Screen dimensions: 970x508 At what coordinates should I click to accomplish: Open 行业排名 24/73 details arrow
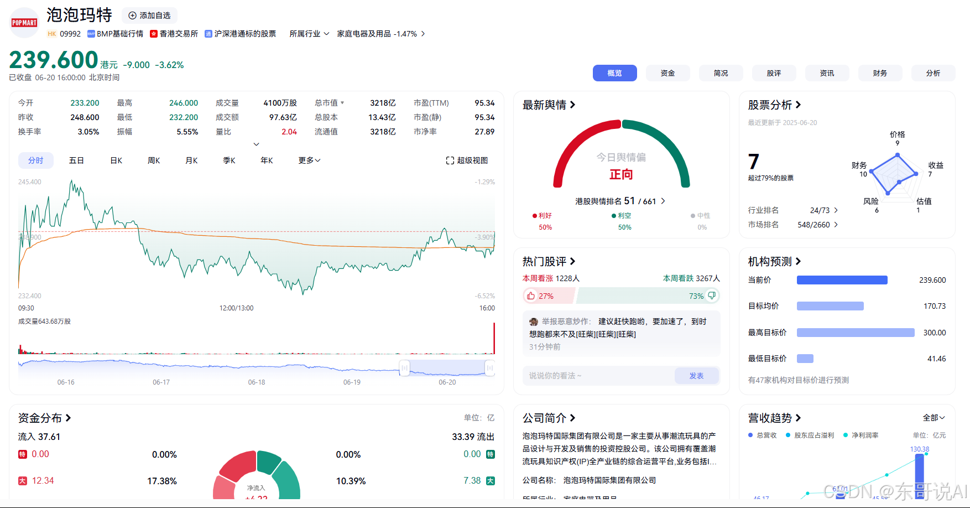pyautogui.click(x=836, y=210)
